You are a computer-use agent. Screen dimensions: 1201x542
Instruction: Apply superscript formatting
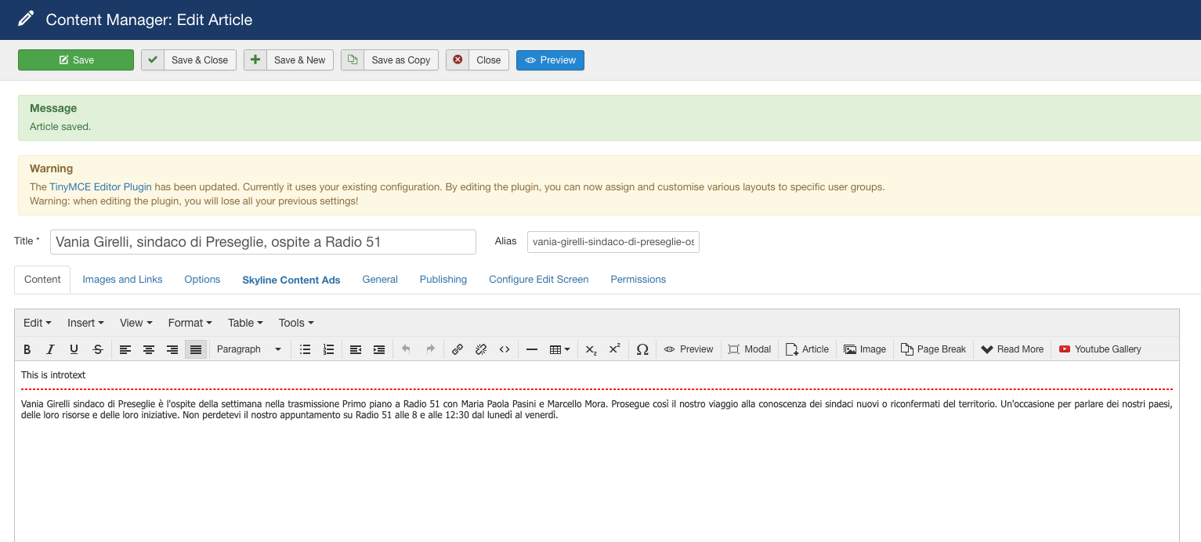pyautogui.click(x=615, y=349)
